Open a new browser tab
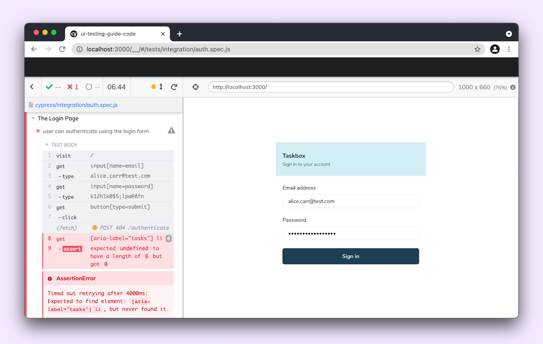Image resolution: width=543 pixels, height=344 pixels. click(x=180, y=34)
